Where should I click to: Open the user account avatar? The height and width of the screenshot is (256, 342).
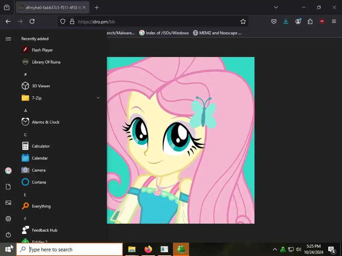tap(8, 171)
